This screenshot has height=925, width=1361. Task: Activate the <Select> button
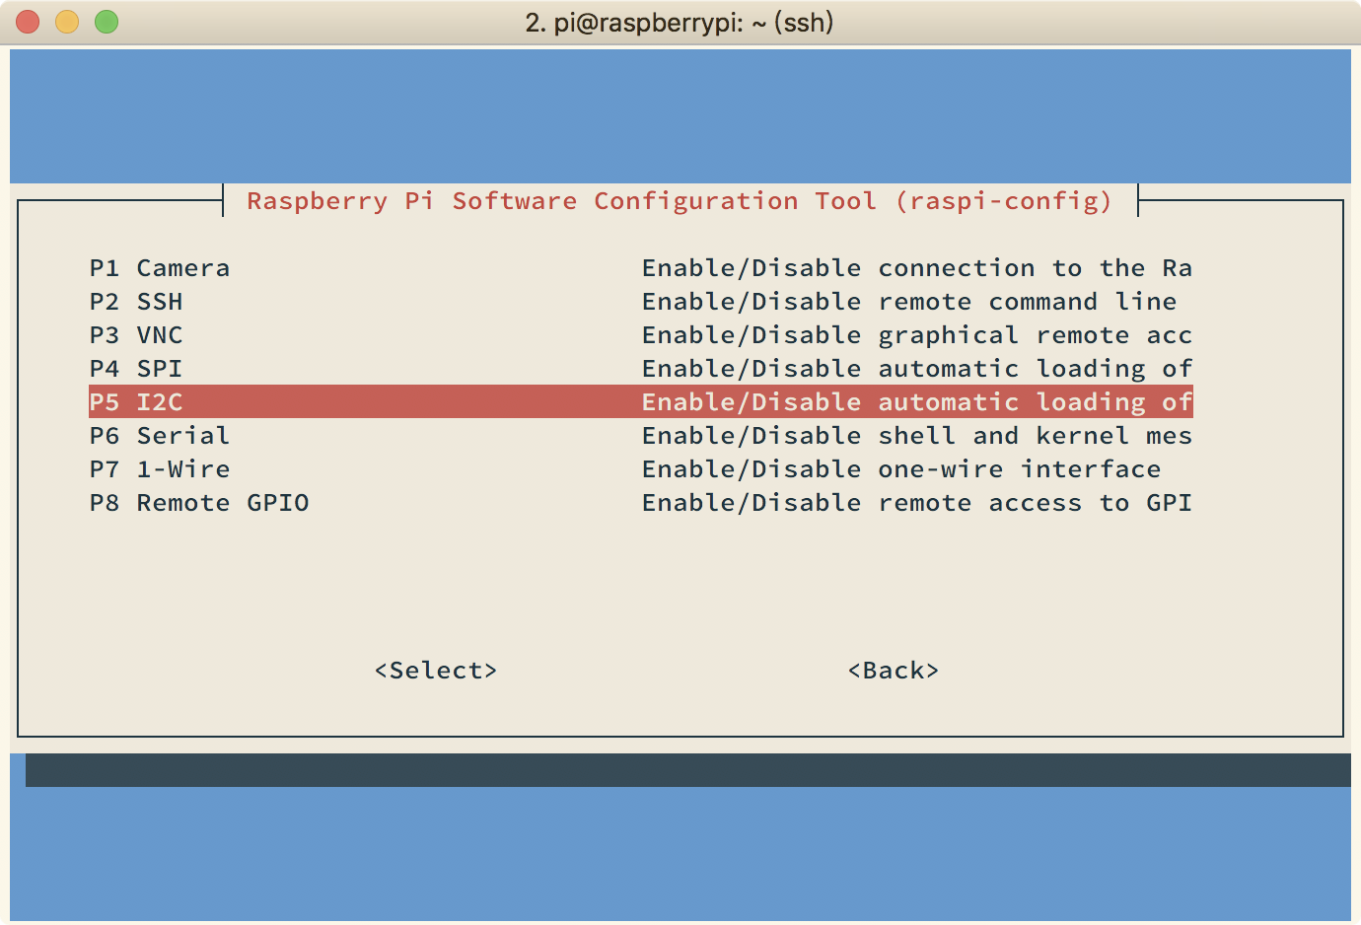(x=436, y=671)
